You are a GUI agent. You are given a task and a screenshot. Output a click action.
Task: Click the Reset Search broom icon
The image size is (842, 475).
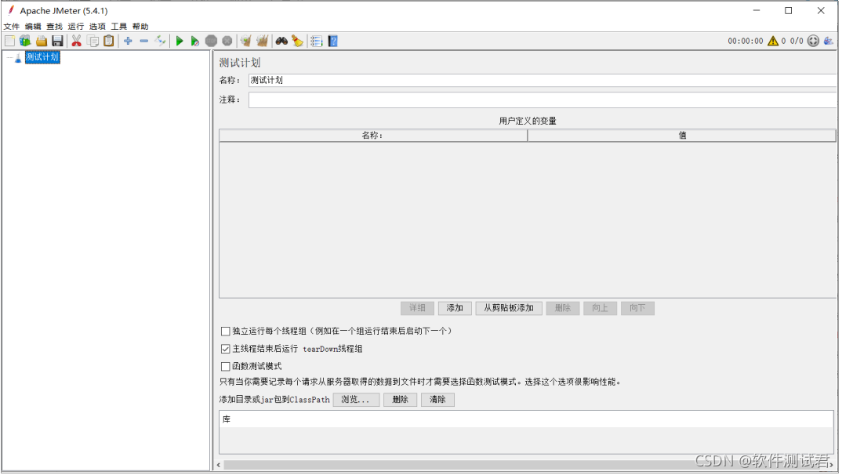click(x=297, y=41)
